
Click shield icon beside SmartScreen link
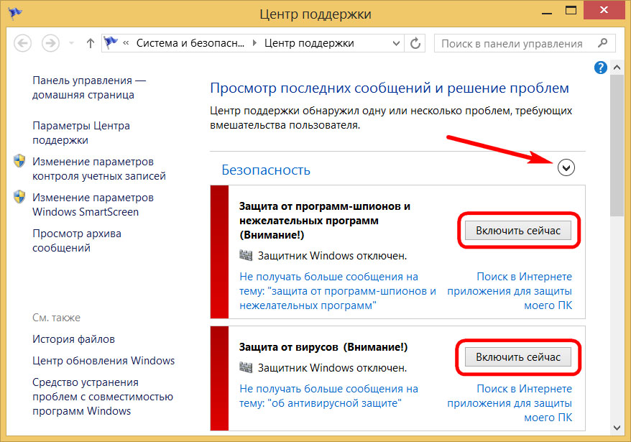point(19,197)
